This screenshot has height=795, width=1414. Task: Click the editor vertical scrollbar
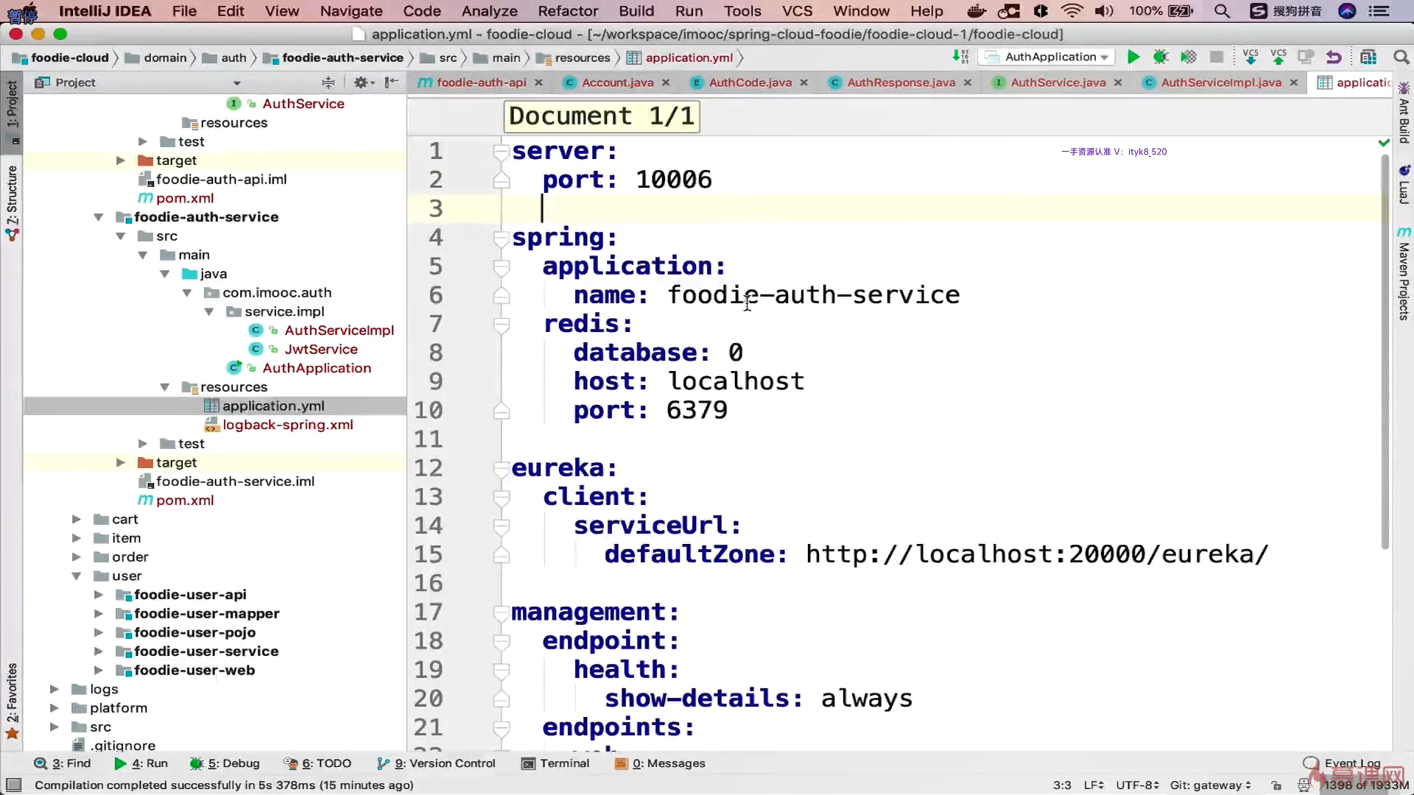click(x=1385, y=353)
